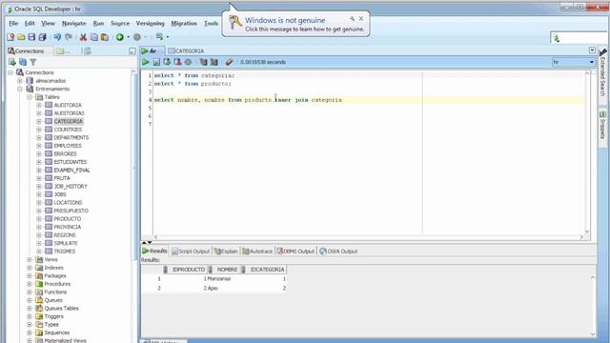Select the PRESUPUESTO table in the tree
The width and height of the screenshot is (610, 343).
click(71, 211)
